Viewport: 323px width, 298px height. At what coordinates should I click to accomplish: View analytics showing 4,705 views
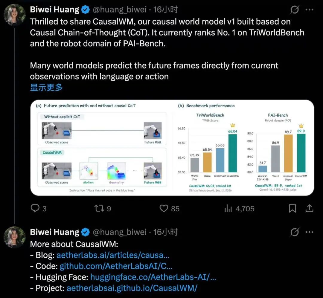(x=239, y=208)
